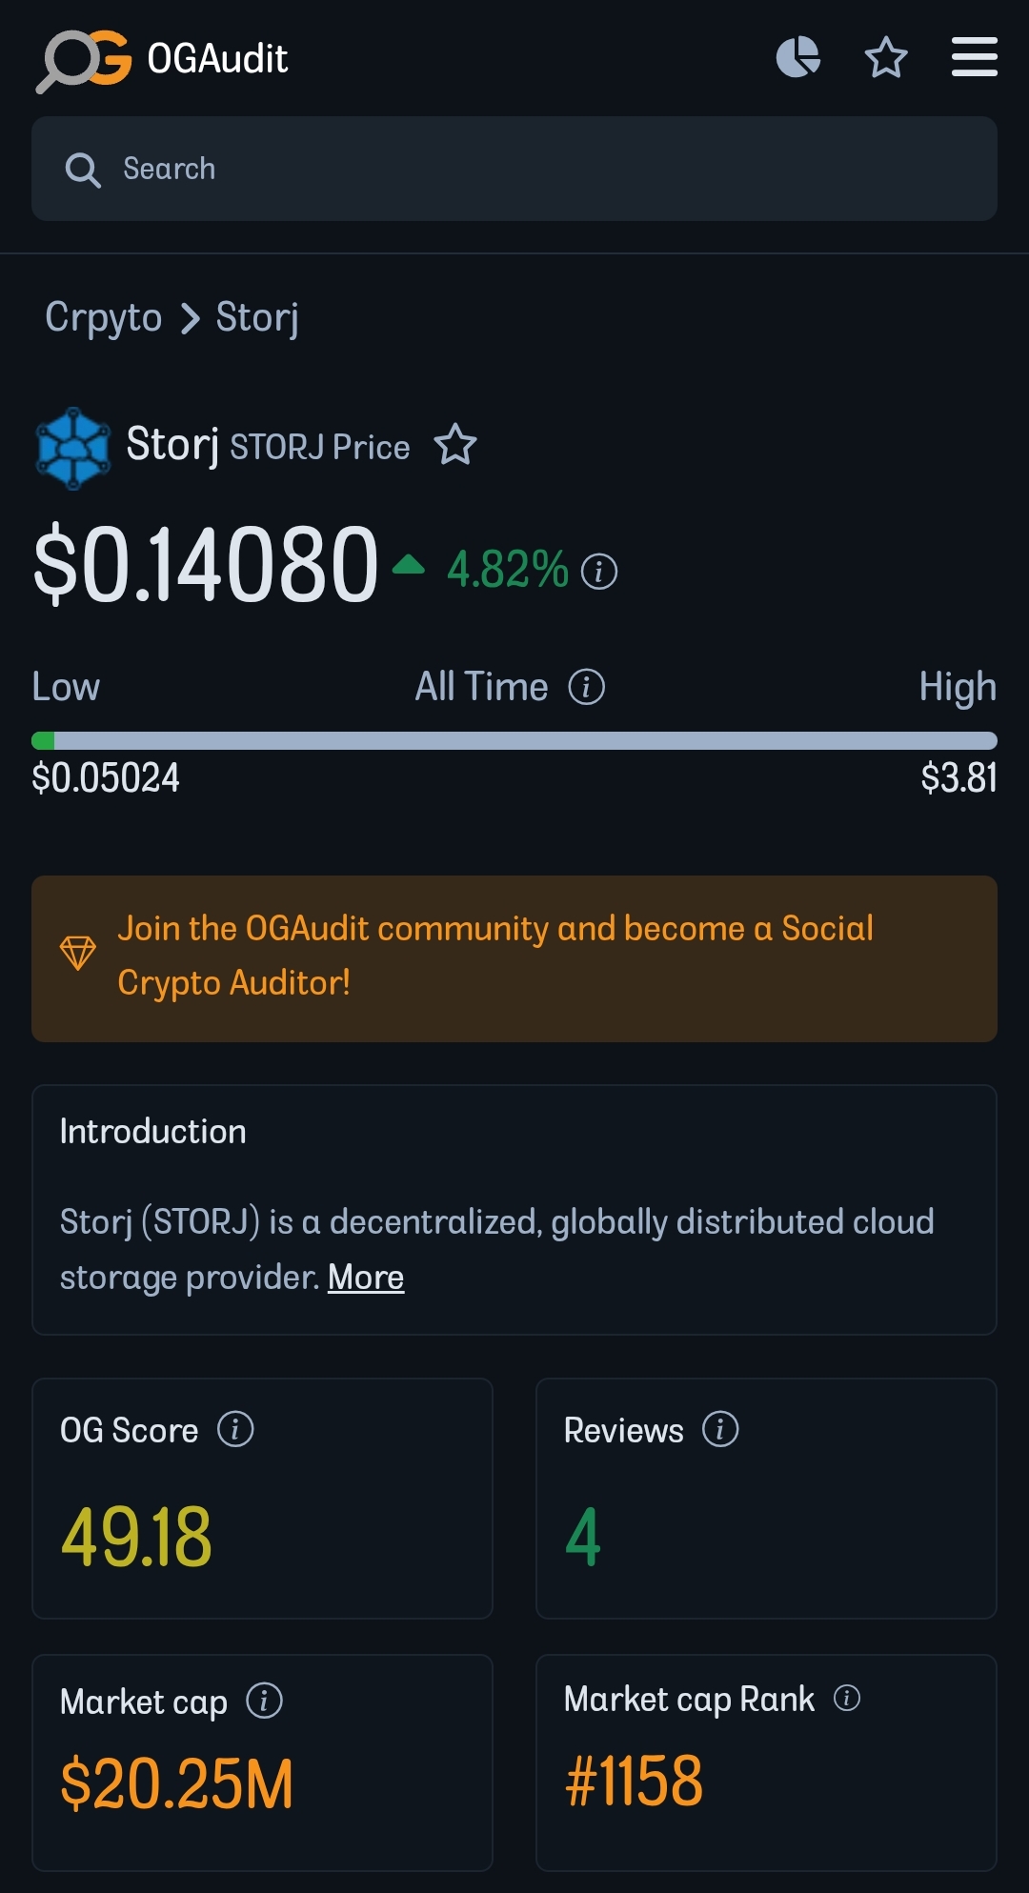
Task: Toggle Storj favorite star
Action: (455, 445)
